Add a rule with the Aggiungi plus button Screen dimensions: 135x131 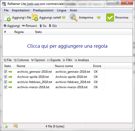click(12, 26)
